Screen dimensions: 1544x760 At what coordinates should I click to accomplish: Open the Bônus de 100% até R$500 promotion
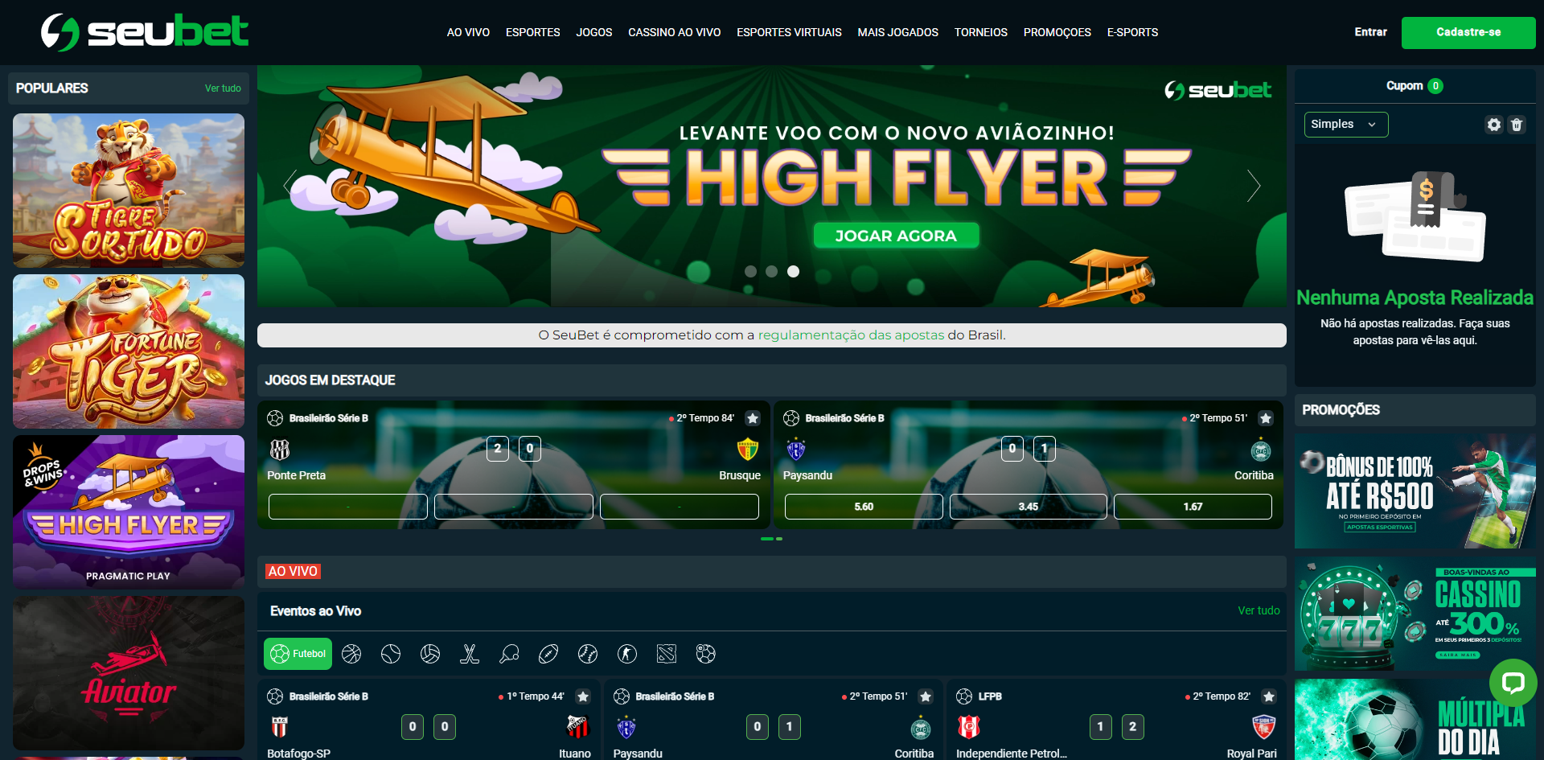pos(1415,491)
